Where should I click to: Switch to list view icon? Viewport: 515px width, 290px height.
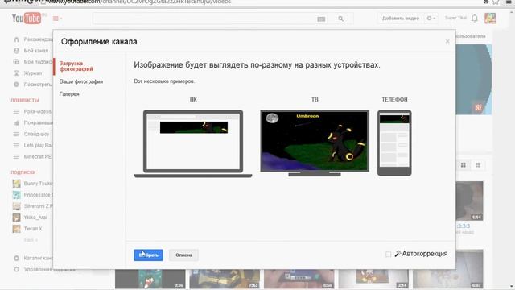coord(478,165)
